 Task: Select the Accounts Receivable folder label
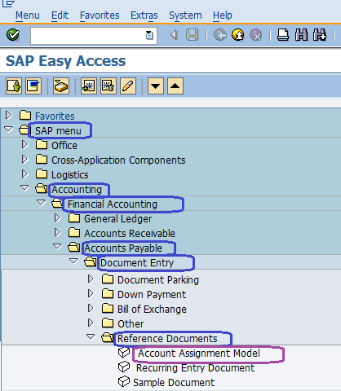tap(130, 234)
